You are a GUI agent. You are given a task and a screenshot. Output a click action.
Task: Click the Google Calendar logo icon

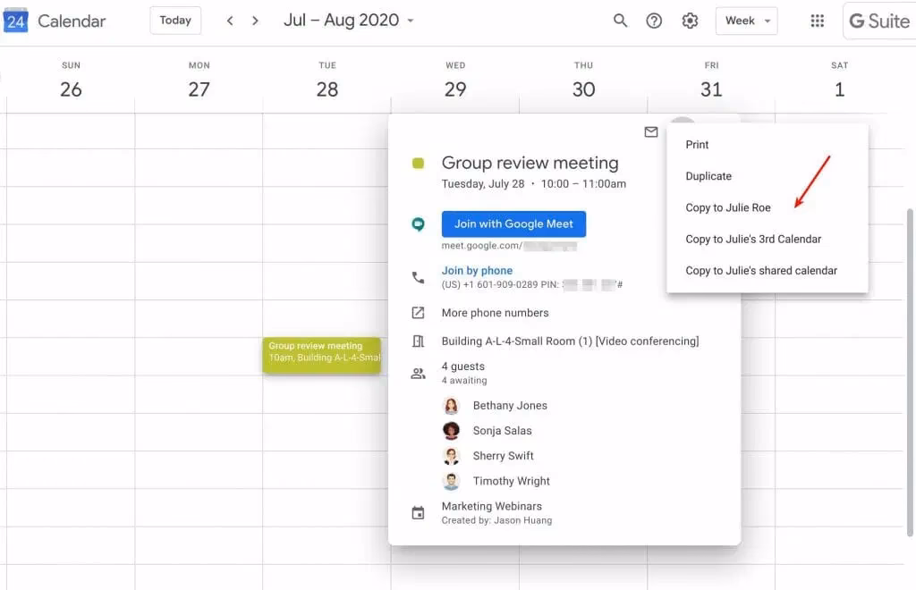tap(15, 21)
